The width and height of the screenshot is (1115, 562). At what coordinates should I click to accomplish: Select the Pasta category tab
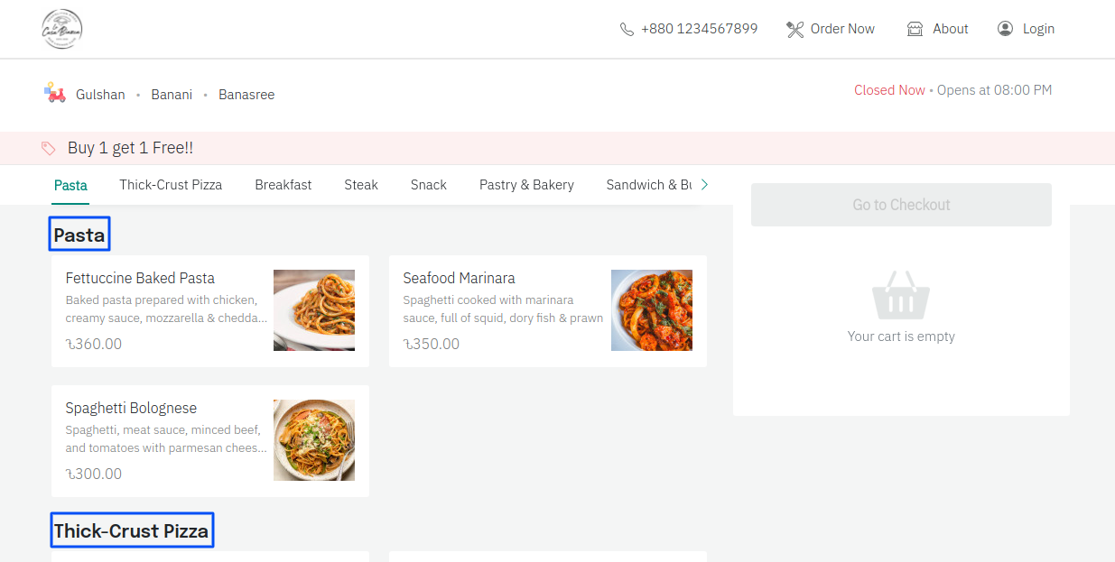click(70, 185)
